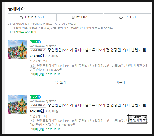Screen dimensions: 154x136
Task: Click the 리뷰쓰기 button
Action: coord(60,82)
